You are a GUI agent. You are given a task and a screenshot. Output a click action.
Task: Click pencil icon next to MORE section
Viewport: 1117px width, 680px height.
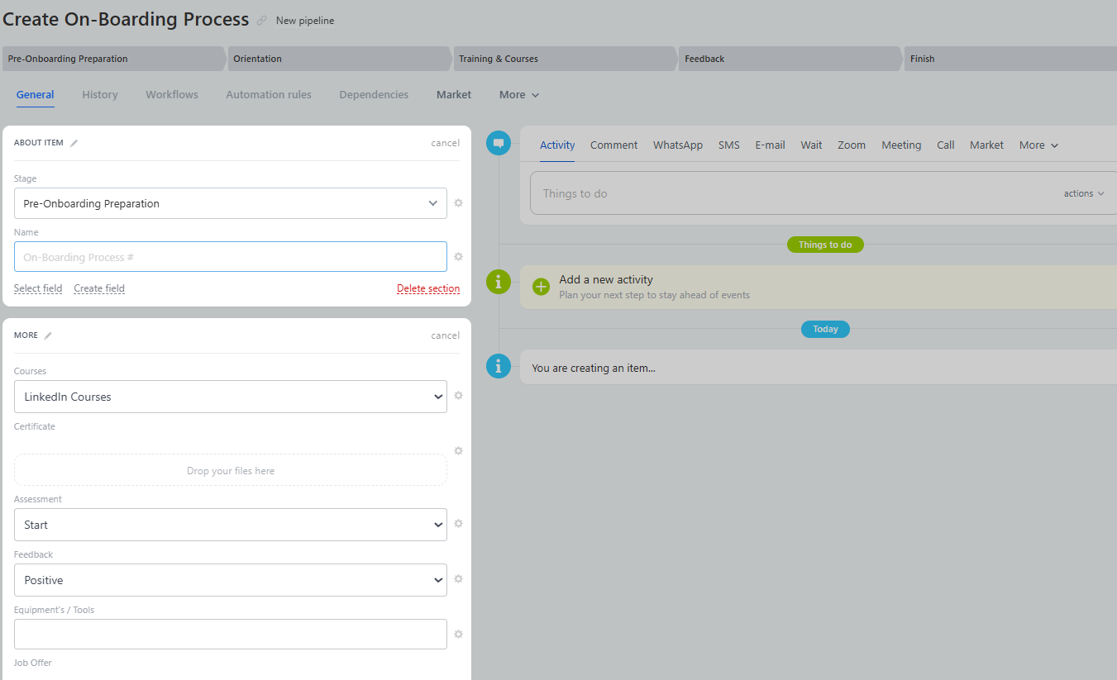click(x=48, y=335)
